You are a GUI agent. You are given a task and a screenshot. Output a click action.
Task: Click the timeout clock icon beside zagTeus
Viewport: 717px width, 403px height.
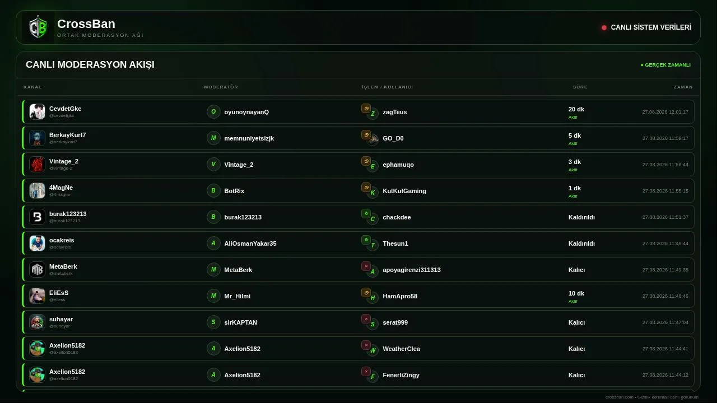pos(366,109)
